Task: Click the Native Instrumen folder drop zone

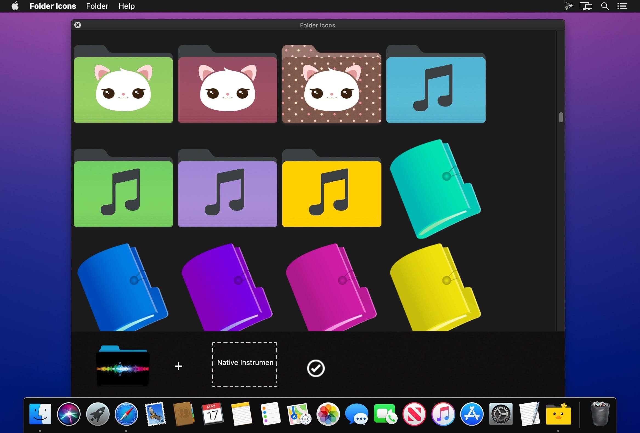Action: (245, 364)
